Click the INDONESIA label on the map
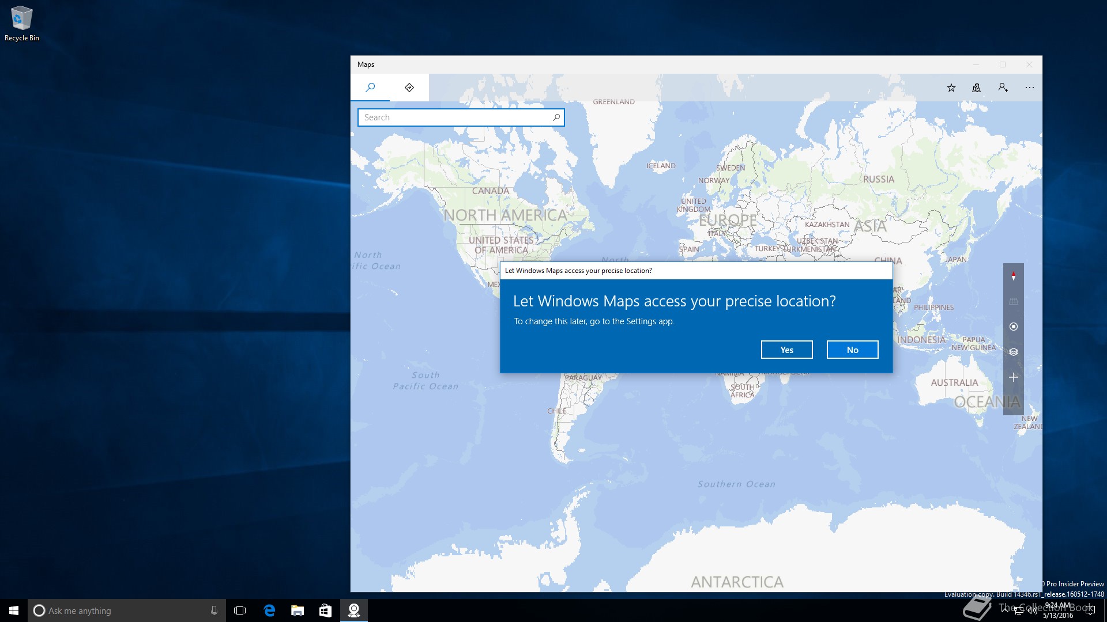The image size is (1107, 622). tap(921, 340)
